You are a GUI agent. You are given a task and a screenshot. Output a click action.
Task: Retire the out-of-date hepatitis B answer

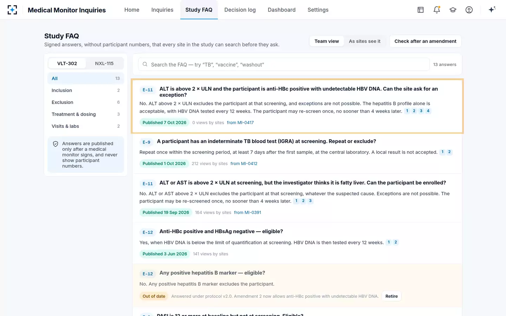[x=391, y=296]
